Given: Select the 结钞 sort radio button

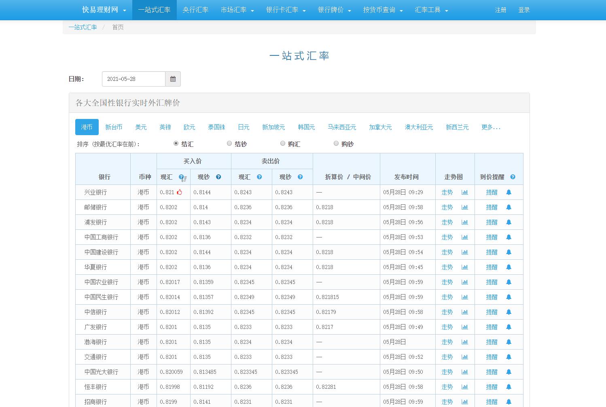Looking at the screenshot, I should tap(229, 143).
